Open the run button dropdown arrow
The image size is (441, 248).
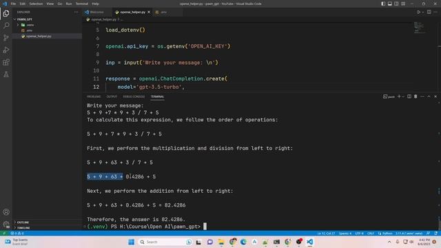(422, 12)
